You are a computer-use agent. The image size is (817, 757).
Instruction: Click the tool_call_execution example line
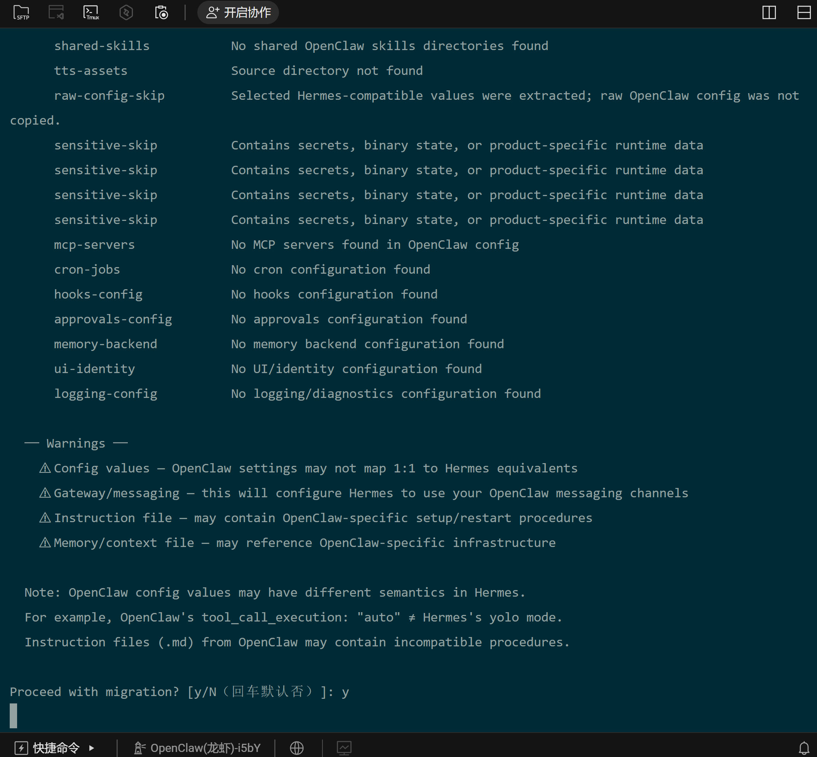point(293,617)
